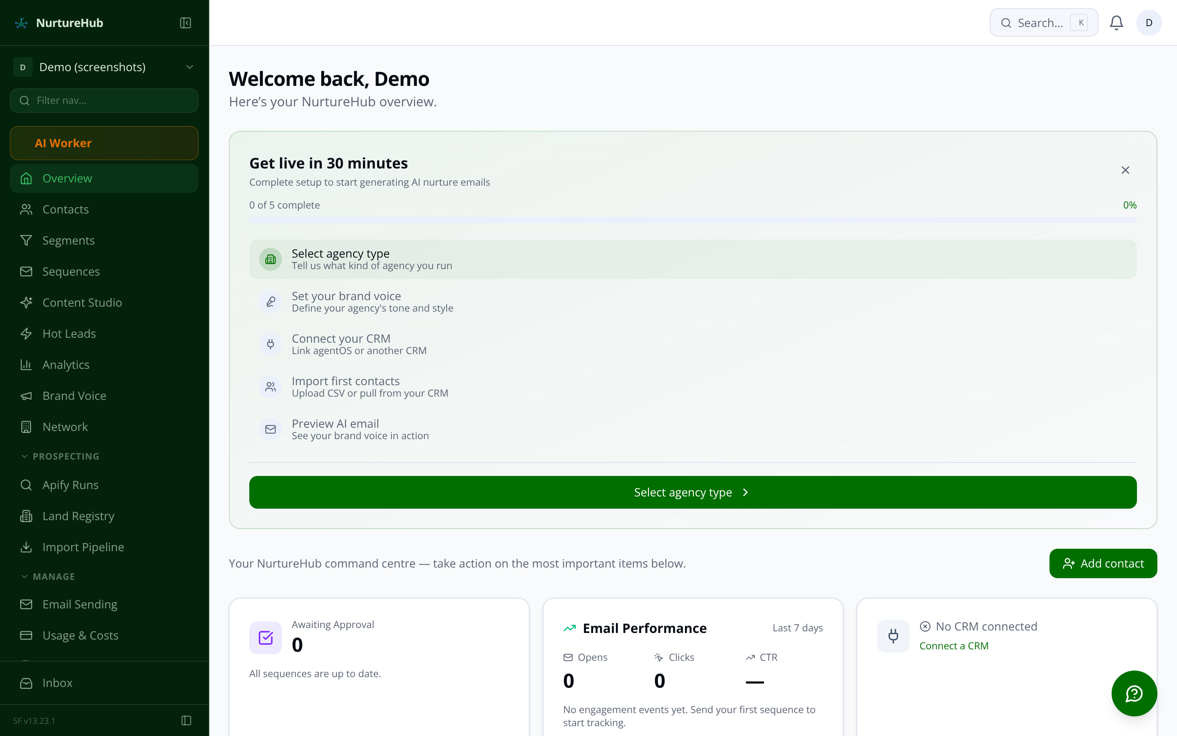Click the Hot Leads lightning icon
This screenshot has width=1177, height=736.
click(x=26, y=333)
